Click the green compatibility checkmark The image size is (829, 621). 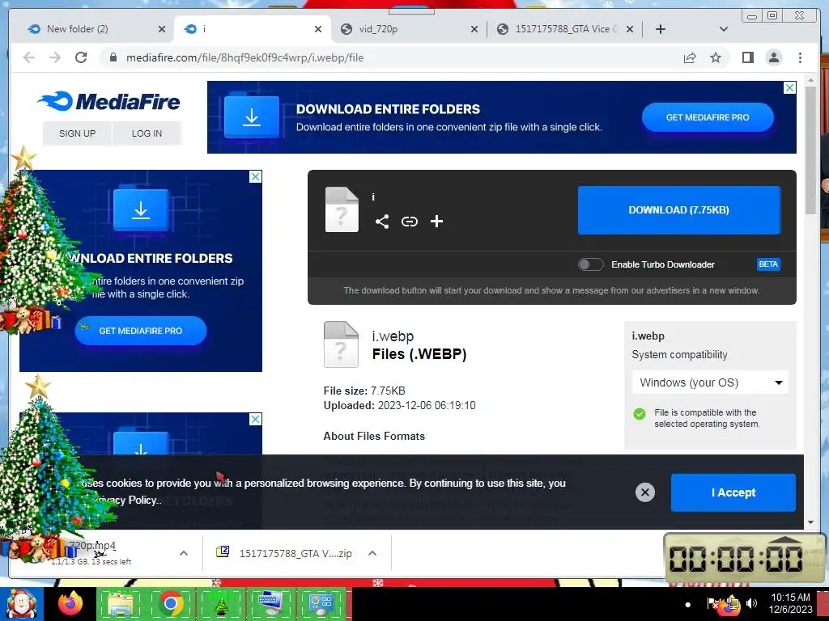click(640, 414)
